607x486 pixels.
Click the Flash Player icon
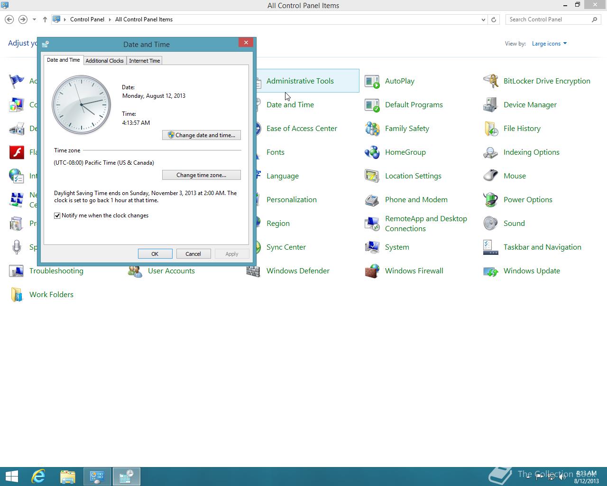click(17, 152)
